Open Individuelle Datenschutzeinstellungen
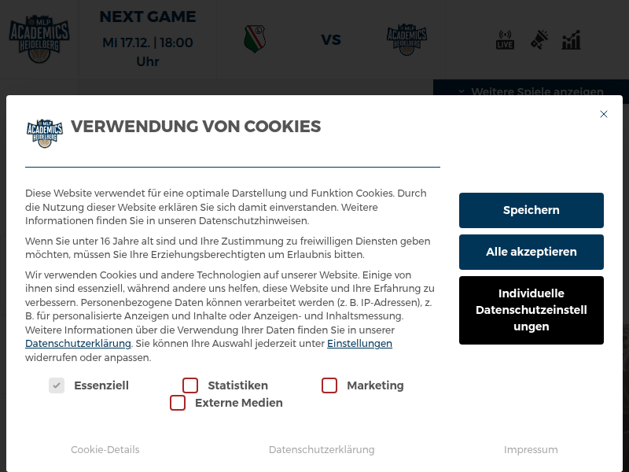Screen dimensions: 629x472 (x=531, y=310)
